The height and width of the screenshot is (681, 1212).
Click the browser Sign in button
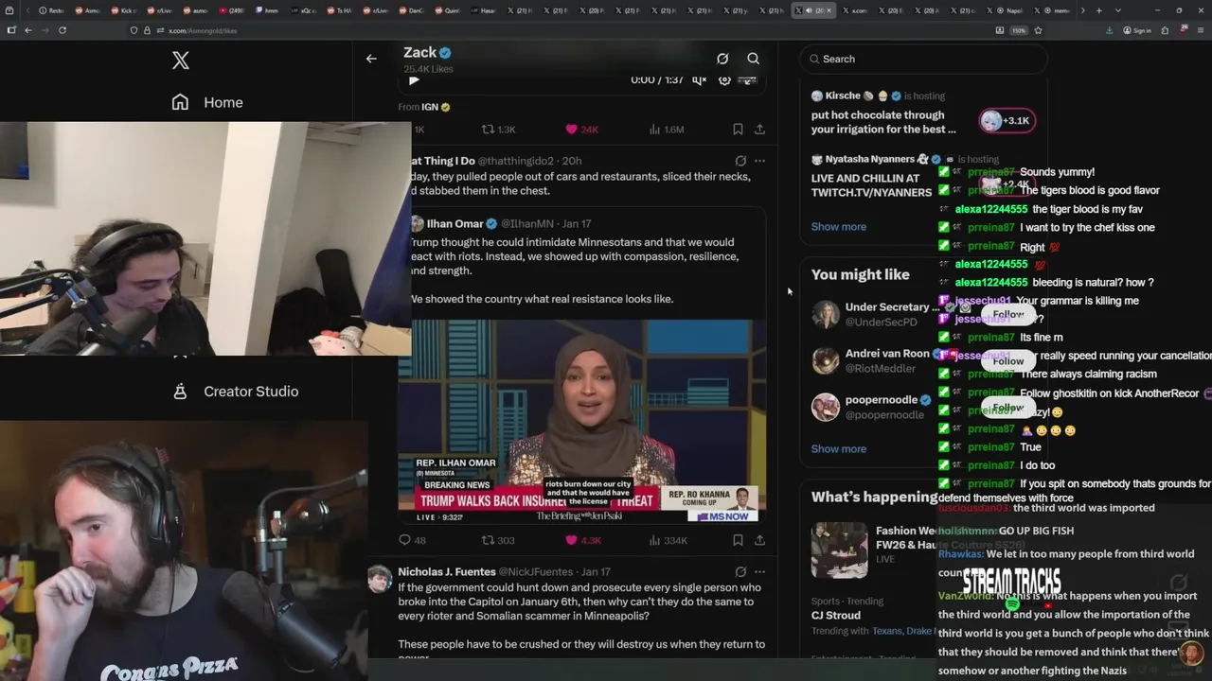pyautogui.click(x=1137, y=30)
